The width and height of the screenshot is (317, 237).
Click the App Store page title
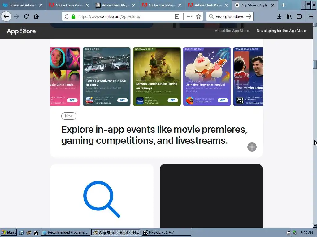tap(21, 31)
